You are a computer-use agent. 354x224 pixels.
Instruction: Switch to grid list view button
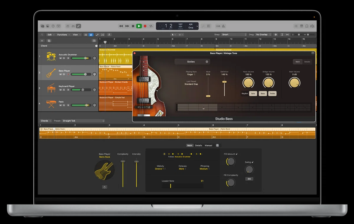click(86, 34)
